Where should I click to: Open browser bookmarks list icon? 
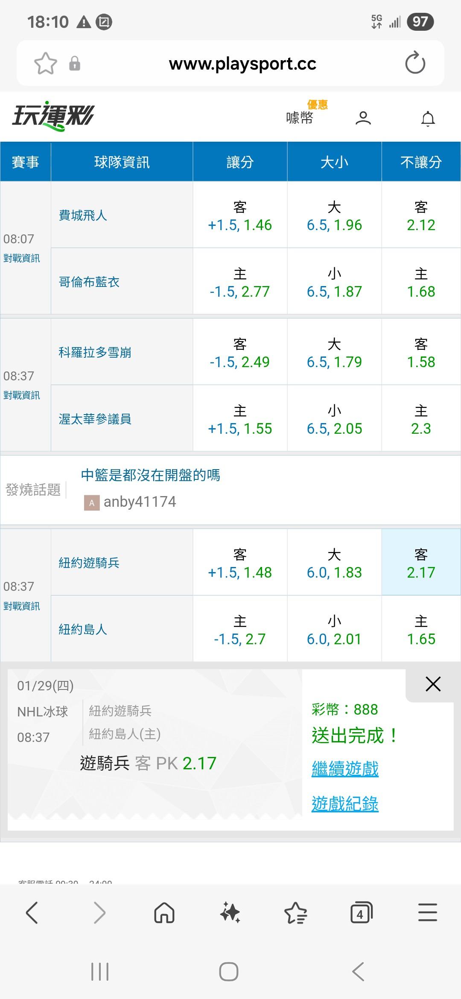click(x=295, y=913)
